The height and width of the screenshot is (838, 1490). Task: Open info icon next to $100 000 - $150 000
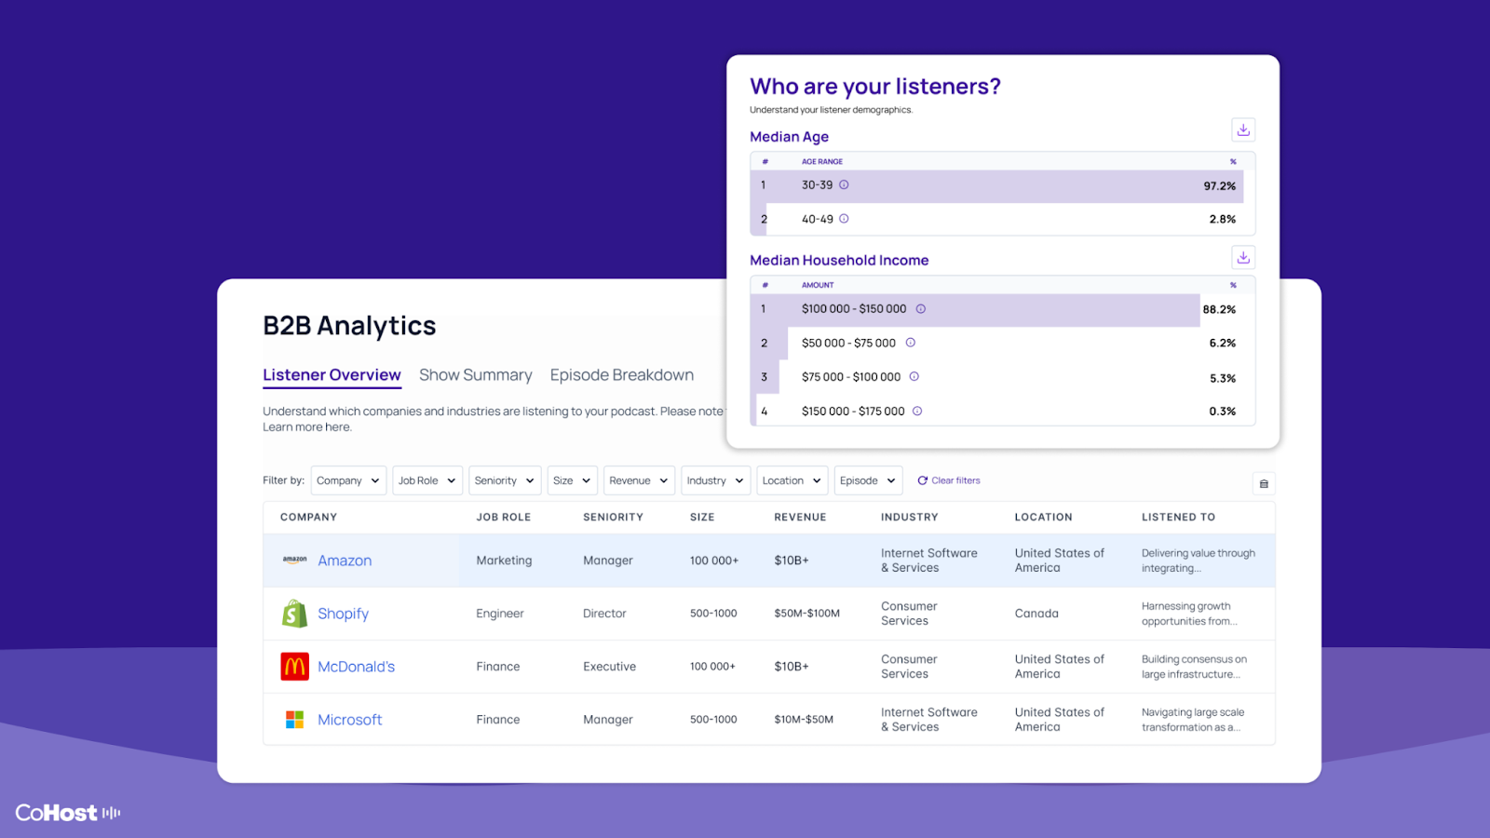click(921, 309)
